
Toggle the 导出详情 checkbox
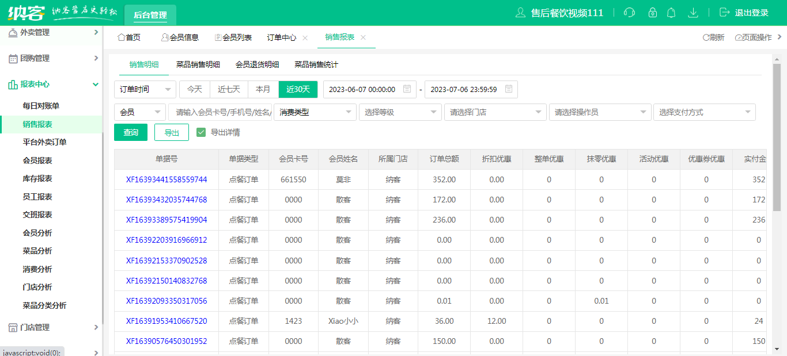point(201,132)
